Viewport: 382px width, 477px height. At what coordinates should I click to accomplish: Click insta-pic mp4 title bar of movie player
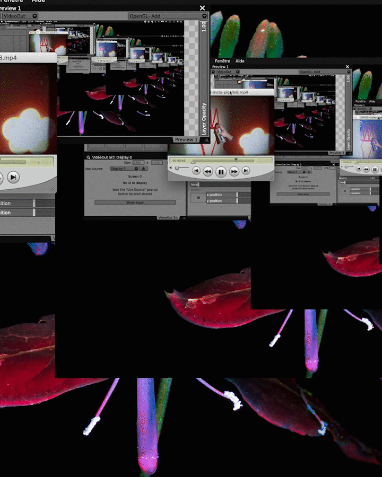pos(242,92)
